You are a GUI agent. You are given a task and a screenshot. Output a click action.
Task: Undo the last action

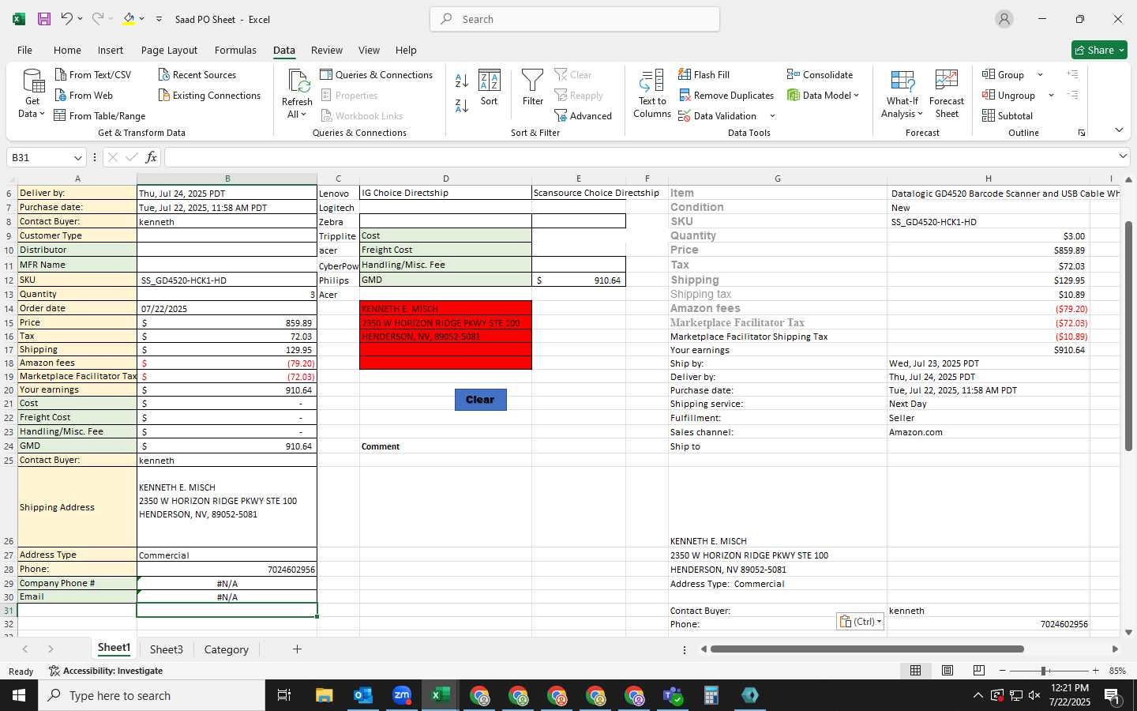click(x=67, y=19)
